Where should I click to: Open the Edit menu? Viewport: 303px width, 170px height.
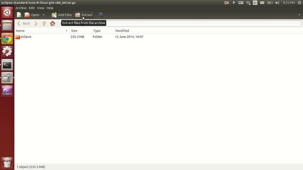click(32, 8)
